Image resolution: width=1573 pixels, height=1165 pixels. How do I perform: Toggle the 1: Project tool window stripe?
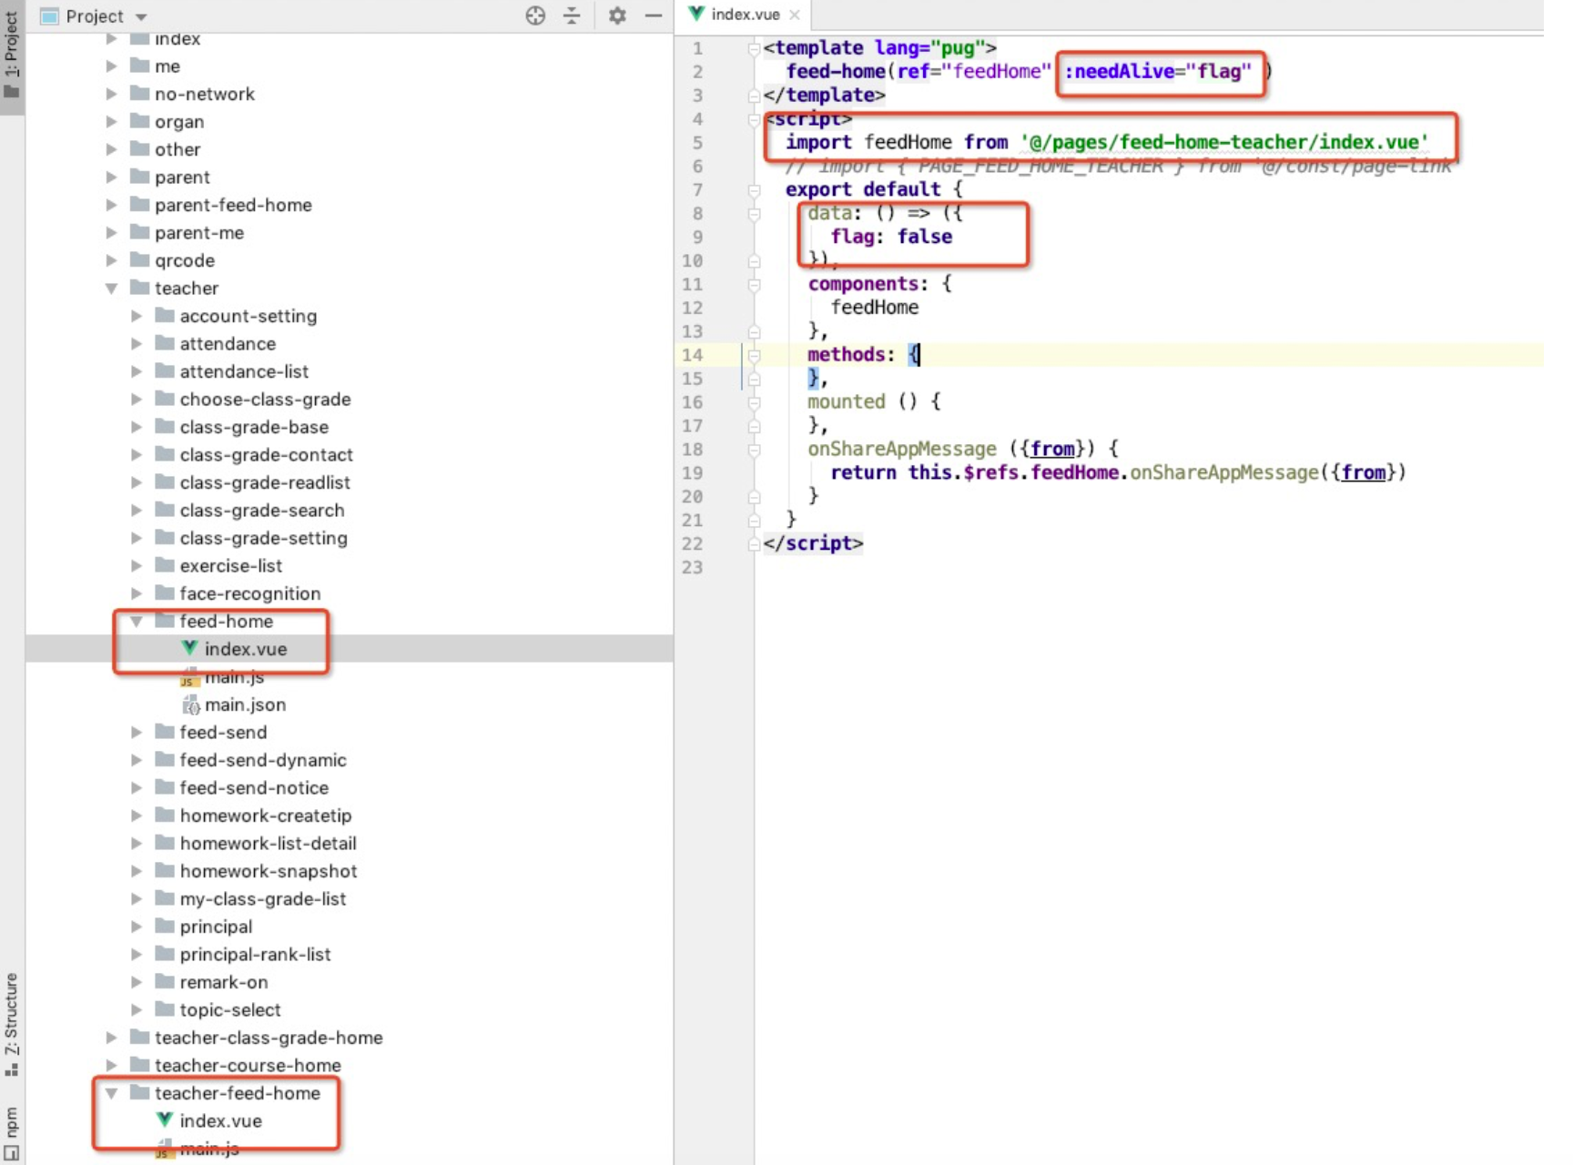click(12, 55)
